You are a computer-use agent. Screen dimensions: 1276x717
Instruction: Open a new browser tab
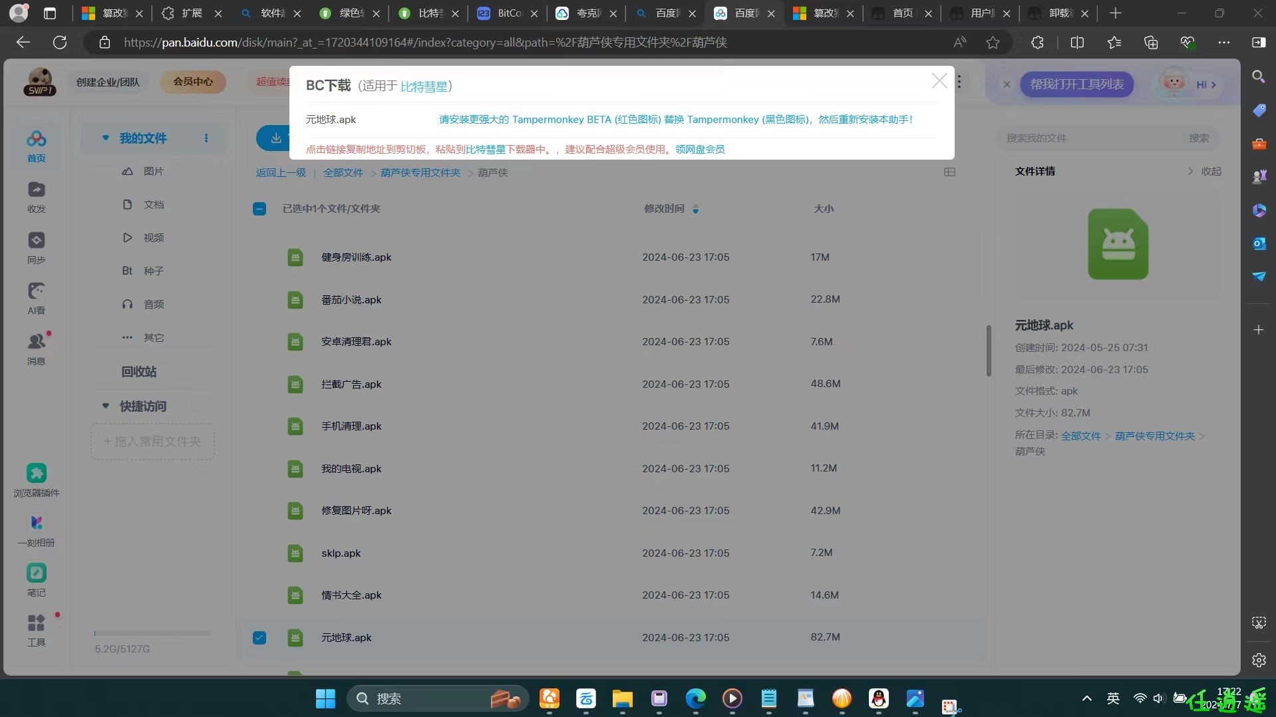pyautogui.click(x=1116, y=13)
